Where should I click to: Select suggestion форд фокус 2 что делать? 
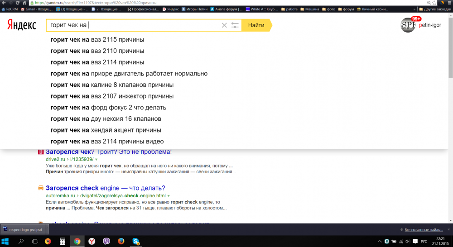(108, 107)
